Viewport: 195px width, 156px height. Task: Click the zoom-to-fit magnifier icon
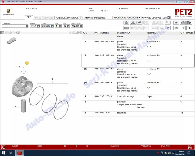coord(11,33)
